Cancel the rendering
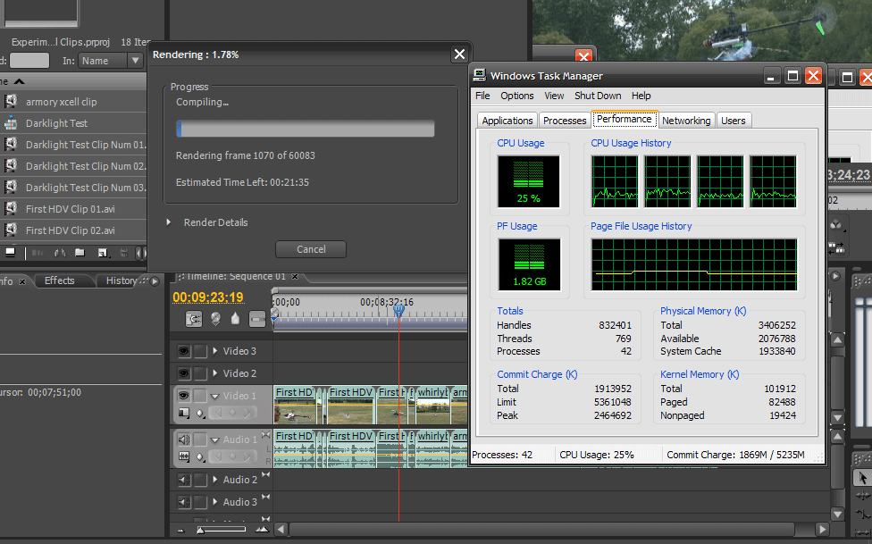The width and height of the screenshot is (872, 544). click(x=311, y=249)
